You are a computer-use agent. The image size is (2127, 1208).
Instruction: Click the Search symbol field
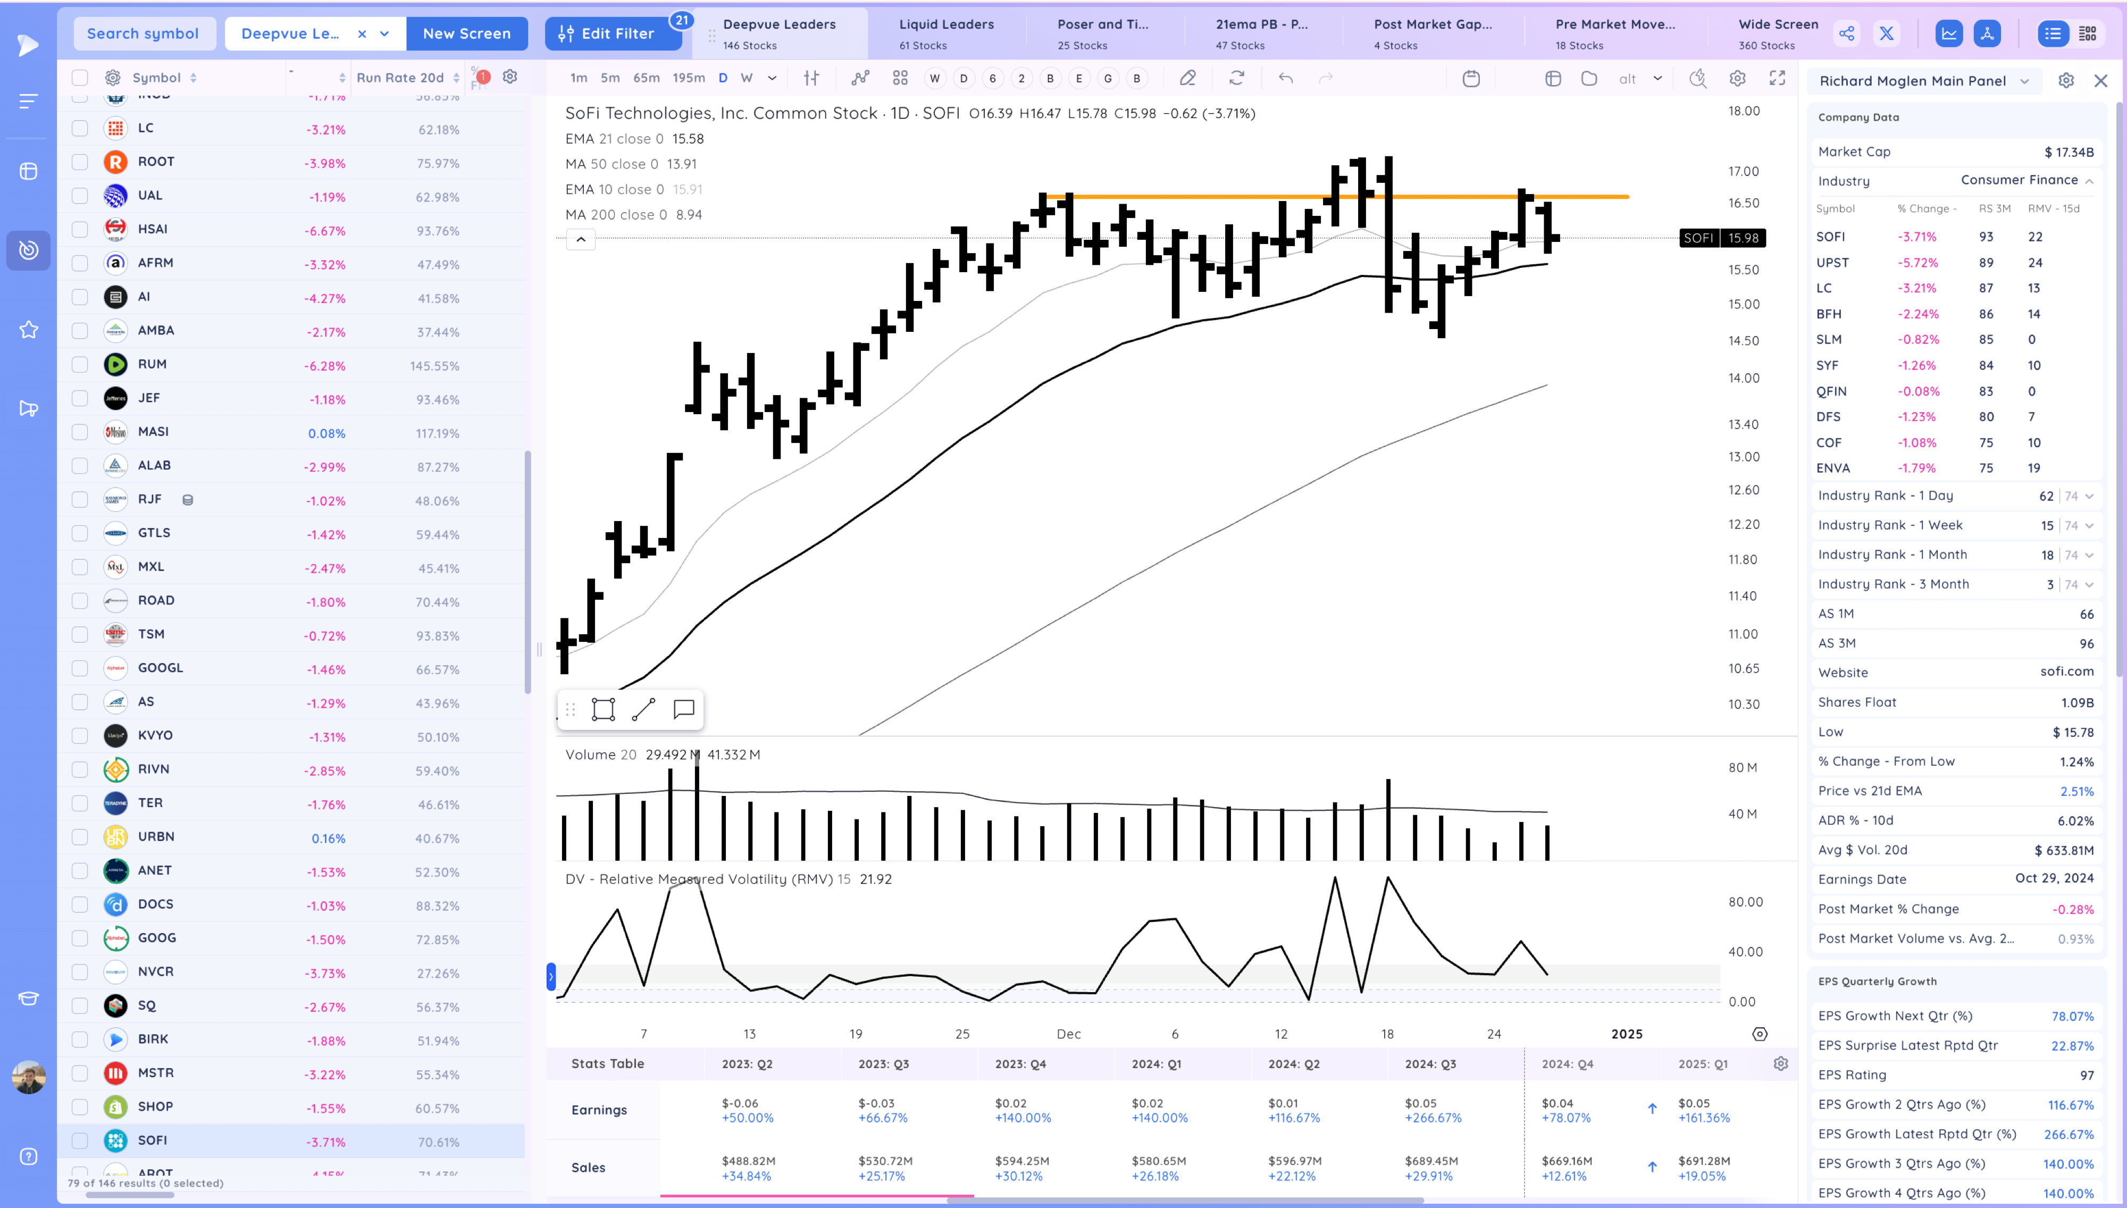click(x=144, y=33)
